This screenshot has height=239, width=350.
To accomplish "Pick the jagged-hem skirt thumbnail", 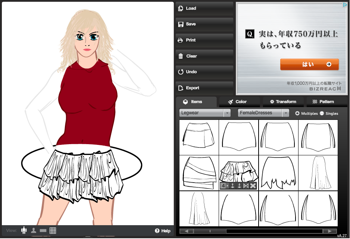I will coord(278,172).
